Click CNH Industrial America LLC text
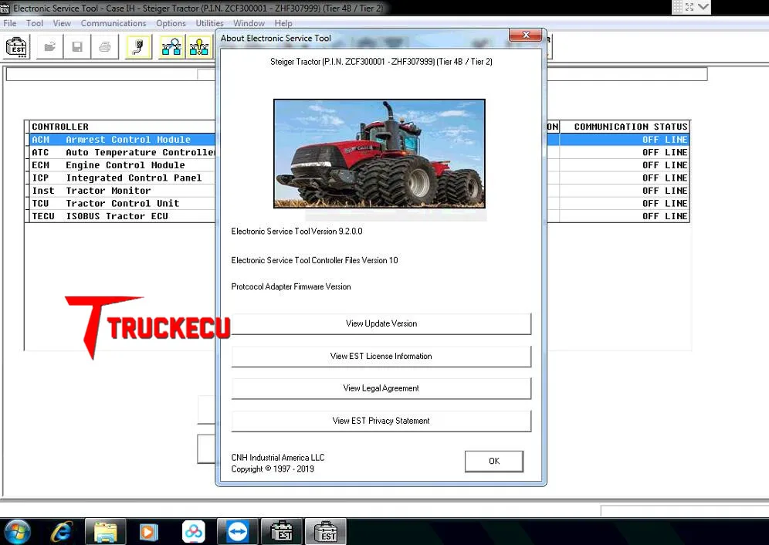This screenshot has height=545, width=769. click(278, 457)
